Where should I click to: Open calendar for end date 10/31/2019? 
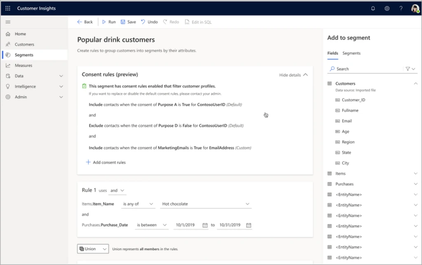tap(249, 225)
